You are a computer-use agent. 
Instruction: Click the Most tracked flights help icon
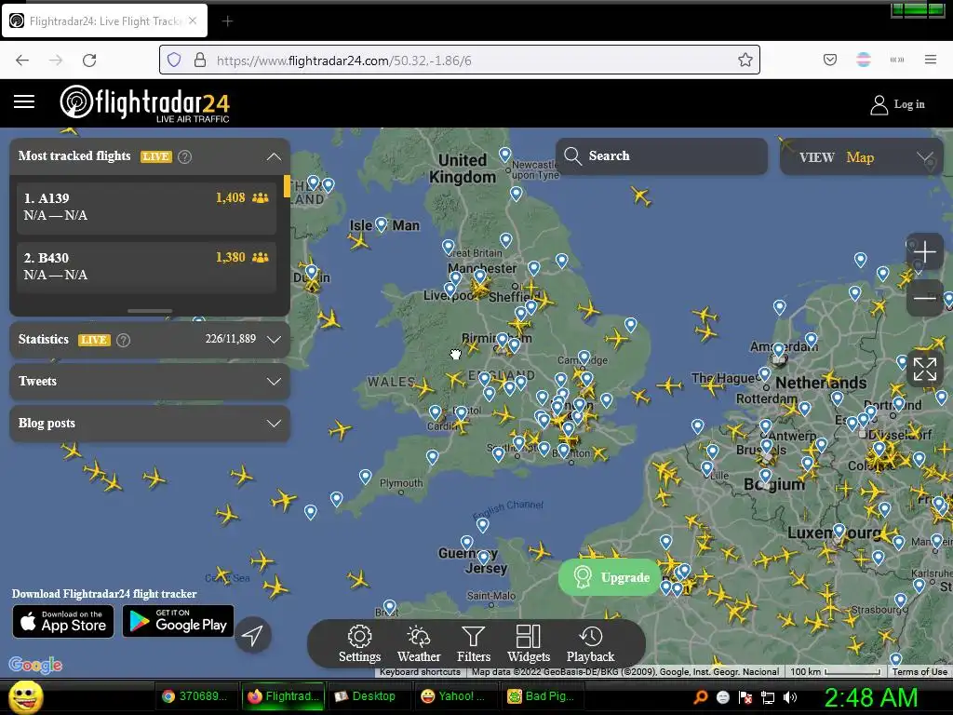185,156
